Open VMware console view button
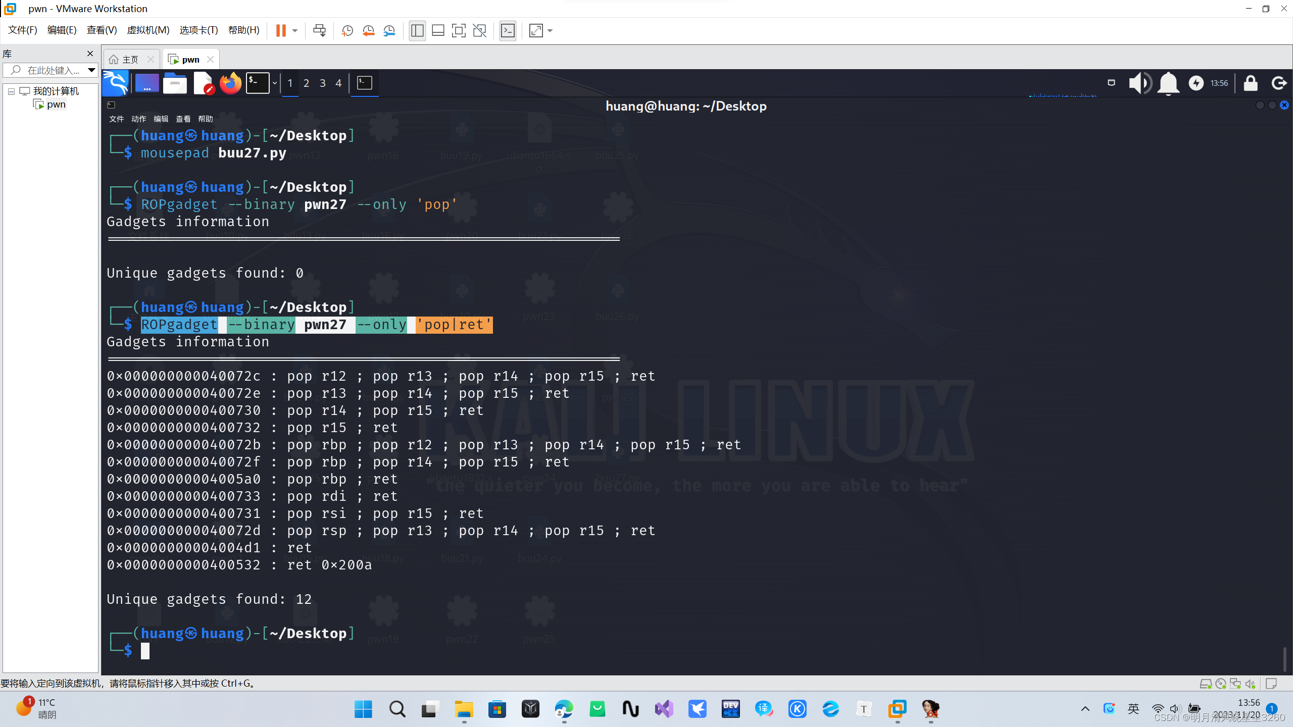Image resolution: width=1293 pixels, height=727 pixels. click(x=508, y=31)
